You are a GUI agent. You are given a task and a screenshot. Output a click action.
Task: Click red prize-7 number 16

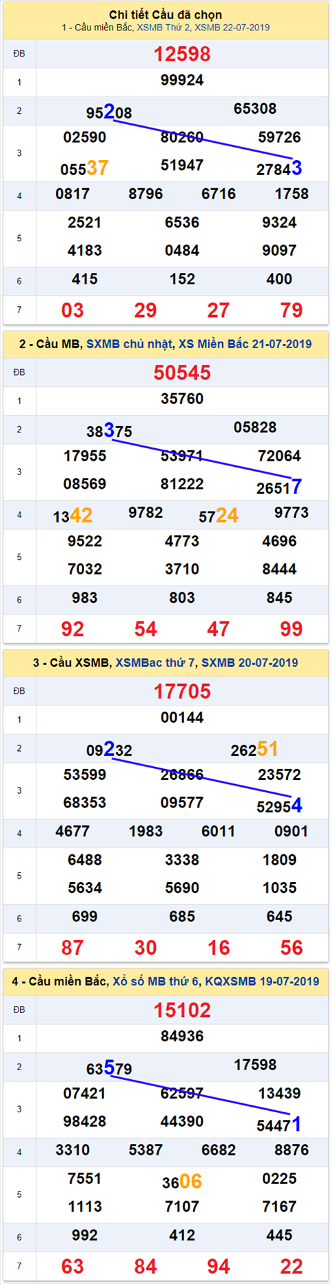(219, 947)
